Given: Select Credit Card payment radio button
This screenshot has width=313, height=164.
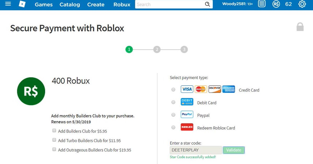Looking at the screenshot, I should point(173,90).
